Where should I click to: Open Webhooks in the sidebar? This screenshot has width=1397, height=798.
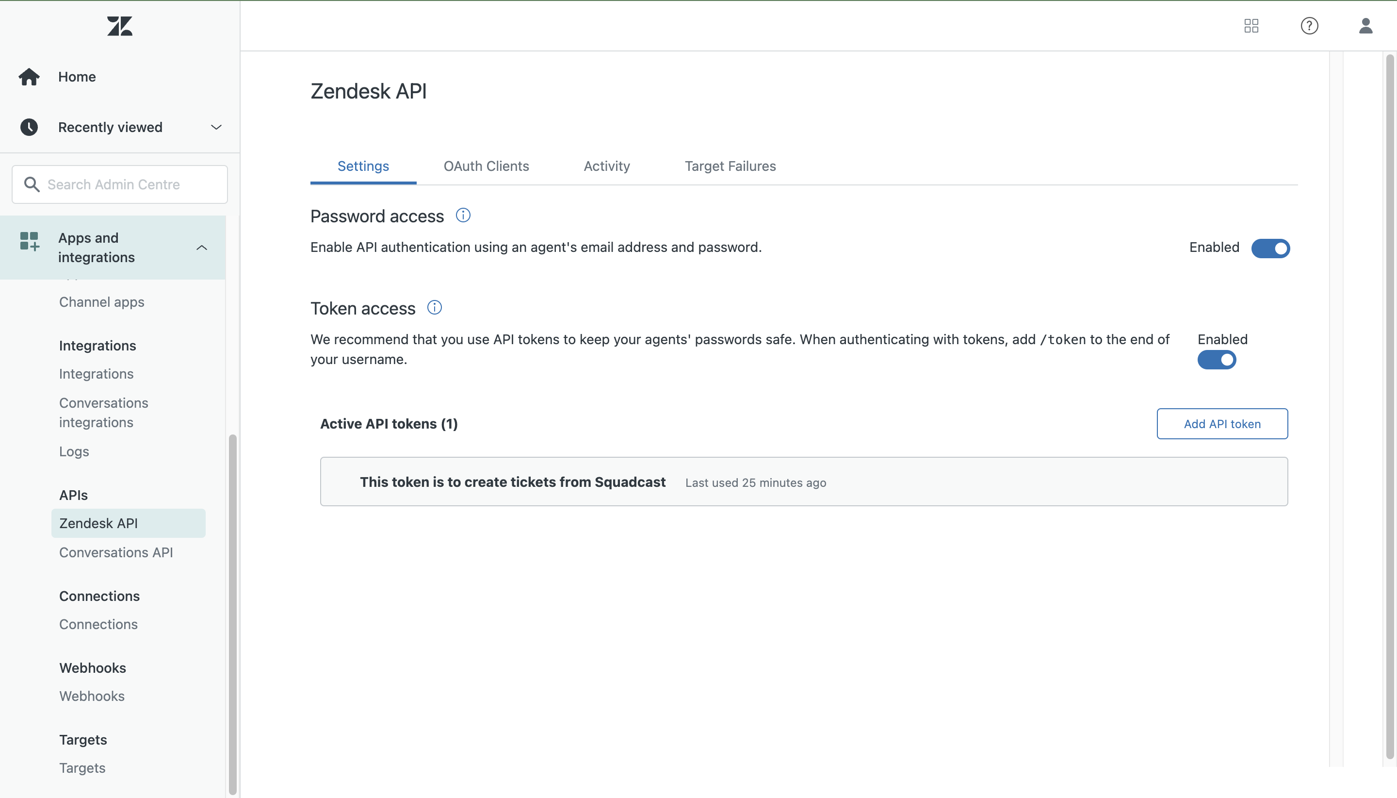tap(92, 696)
